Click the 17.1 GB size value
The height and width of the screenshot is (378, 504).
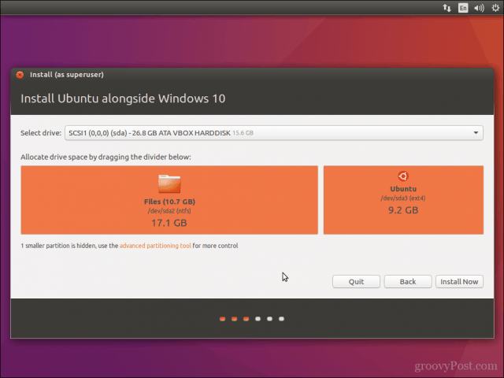coord(169,223)
